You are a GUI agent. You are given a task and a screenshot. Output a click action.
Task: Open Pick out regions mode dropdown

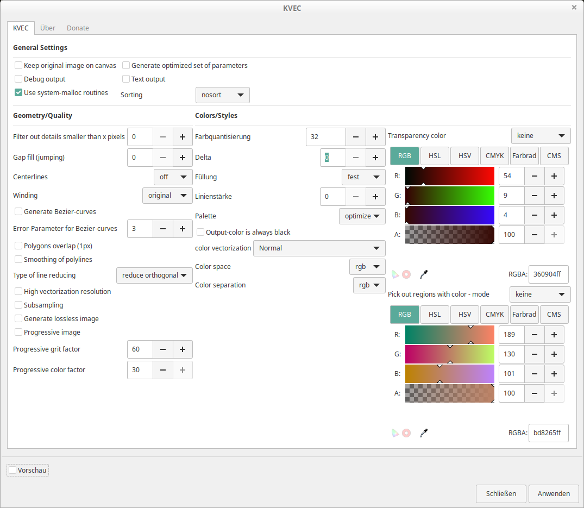(x=540, y=294)
